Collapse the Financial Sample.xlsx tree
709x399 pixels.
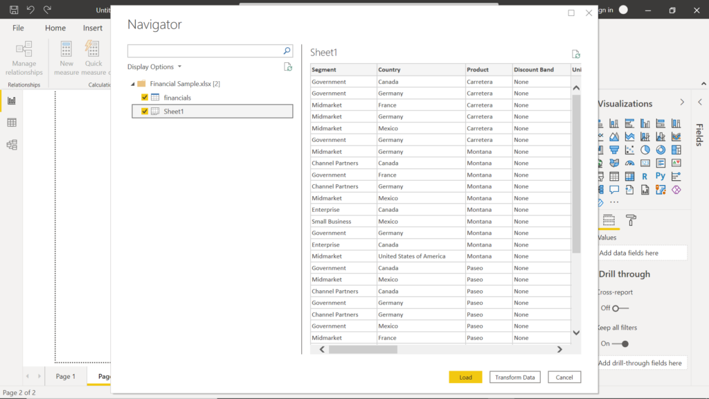click(x=133, y=83)
